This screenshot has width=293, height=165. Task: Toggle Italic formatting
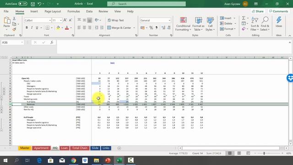32,27
